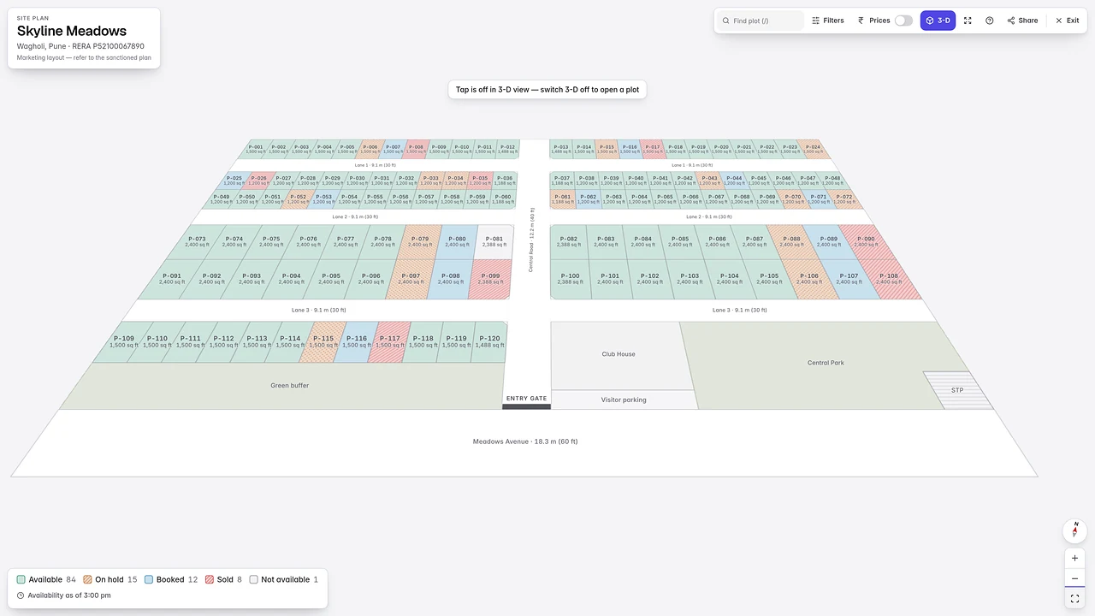
Task: Click the ENTRY GATE label
Action: (526, 399)
